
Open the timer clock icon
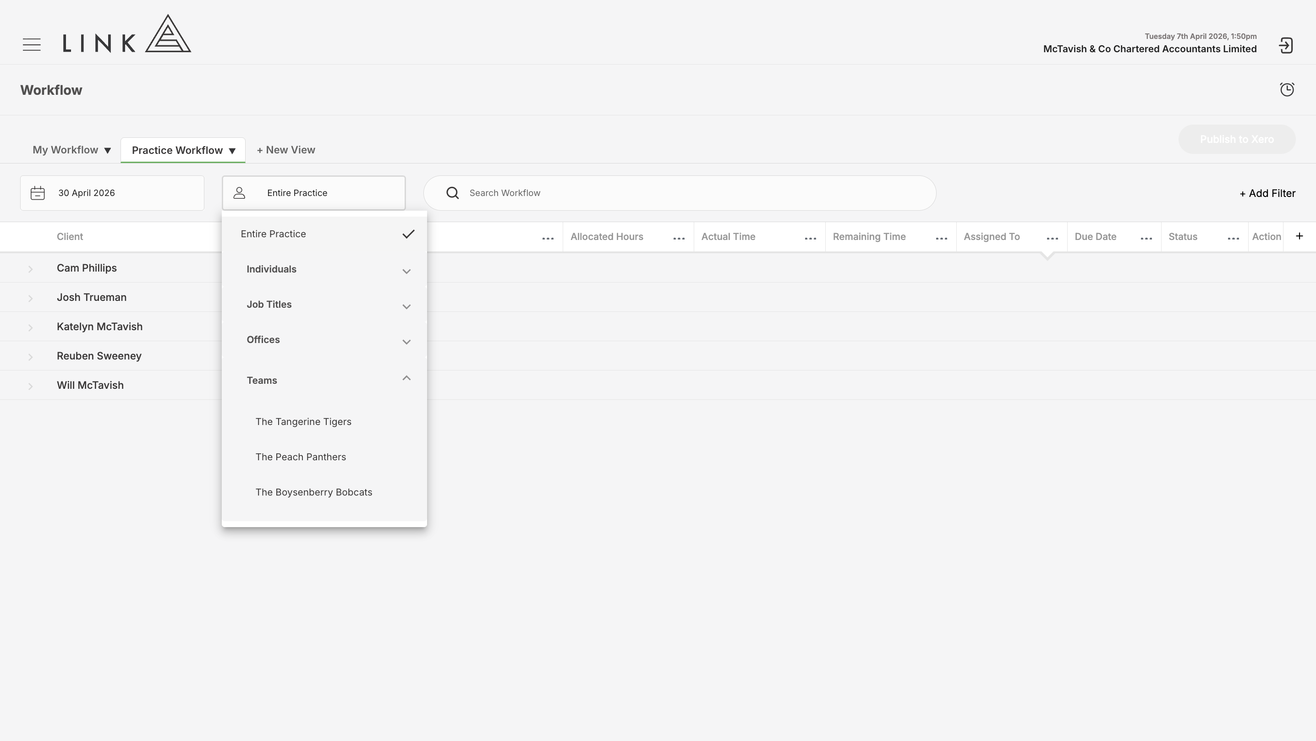pyautogui.click(x=1287, y=89)
